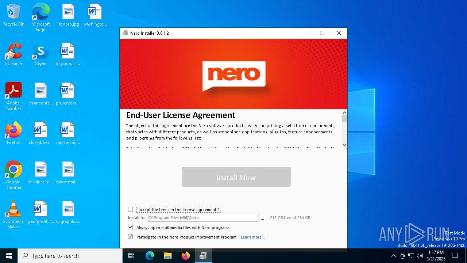
Task: Open CCleaner desktop shortcut
Action: (x=13, y=54)
